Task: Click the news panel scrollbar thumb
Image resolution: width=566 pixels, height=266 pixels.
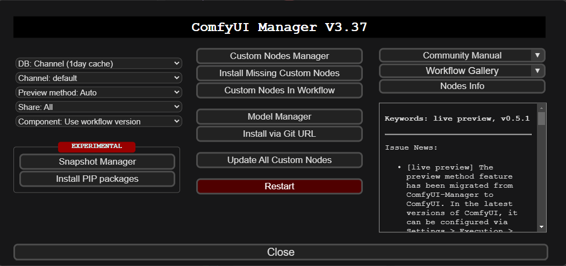Action: (x=541, y=119)
